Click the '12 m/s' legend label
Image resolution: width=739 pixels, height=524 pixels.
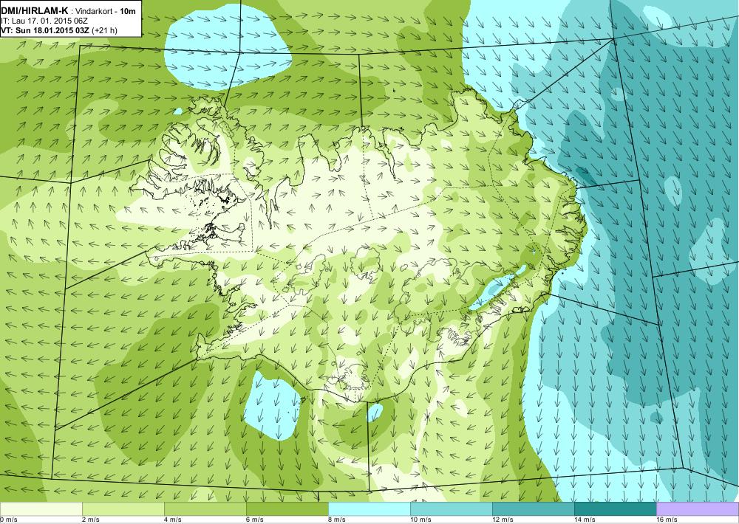[x=503, y=520]
